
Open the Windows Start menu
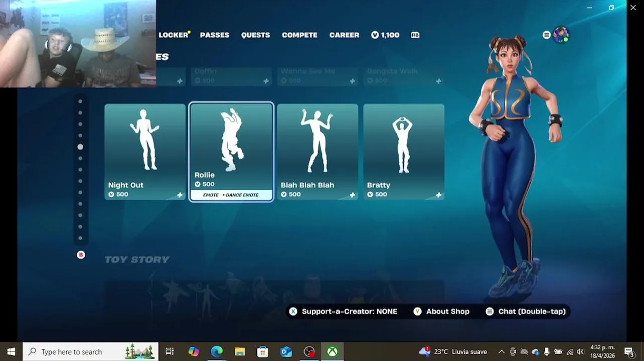[11, 352]
